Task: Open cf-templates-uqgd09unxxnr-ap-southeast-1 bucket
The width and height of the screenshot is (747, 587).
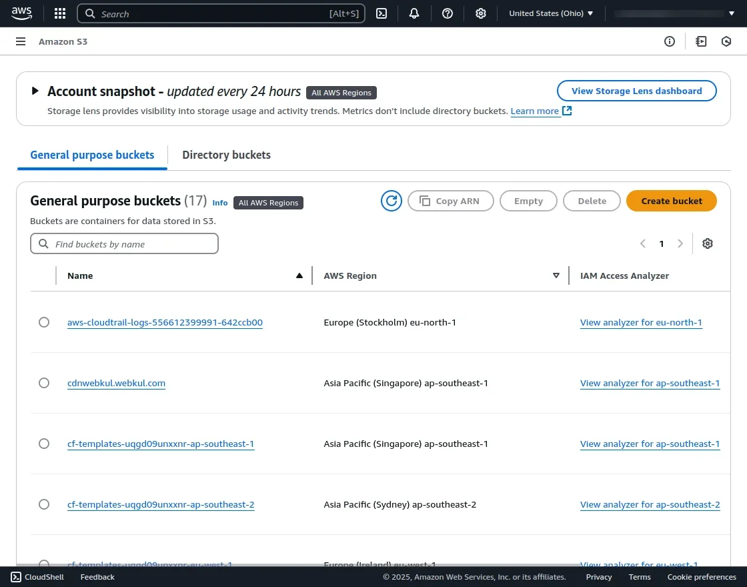Action: [161, 444]
